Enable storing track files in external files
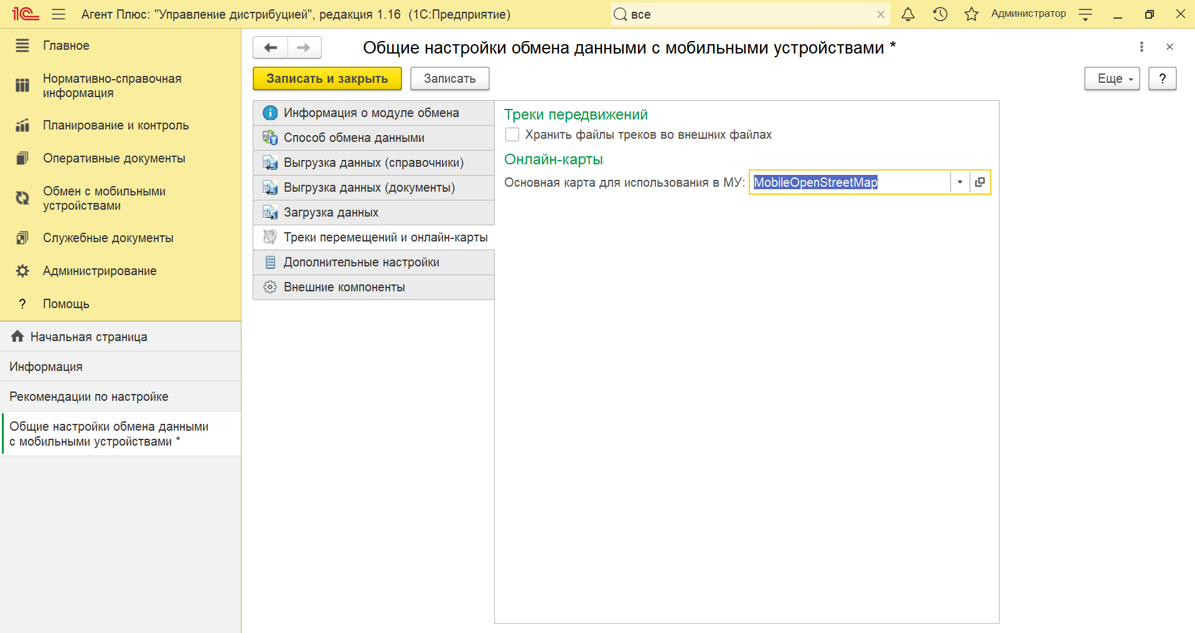 tap(512, 134)
